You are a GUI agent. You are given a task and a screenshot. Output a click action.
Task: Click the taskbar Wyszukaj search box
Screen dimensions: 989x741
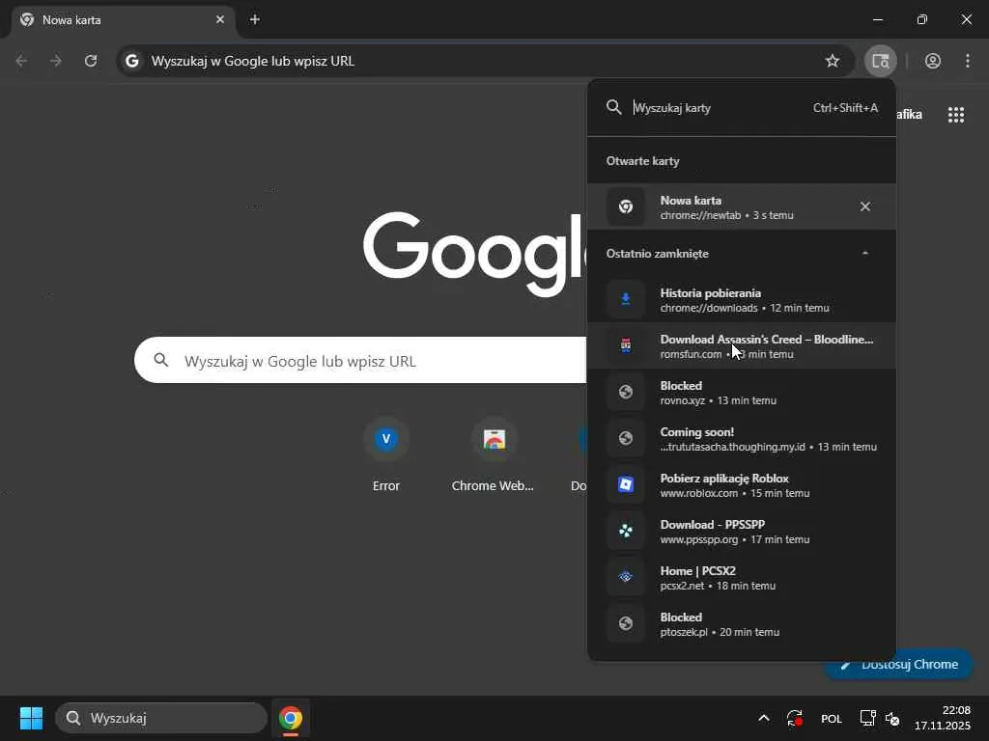[x=161, y=718]
